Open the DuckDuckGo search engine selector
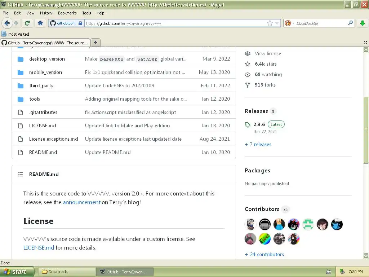 point(289,23)
